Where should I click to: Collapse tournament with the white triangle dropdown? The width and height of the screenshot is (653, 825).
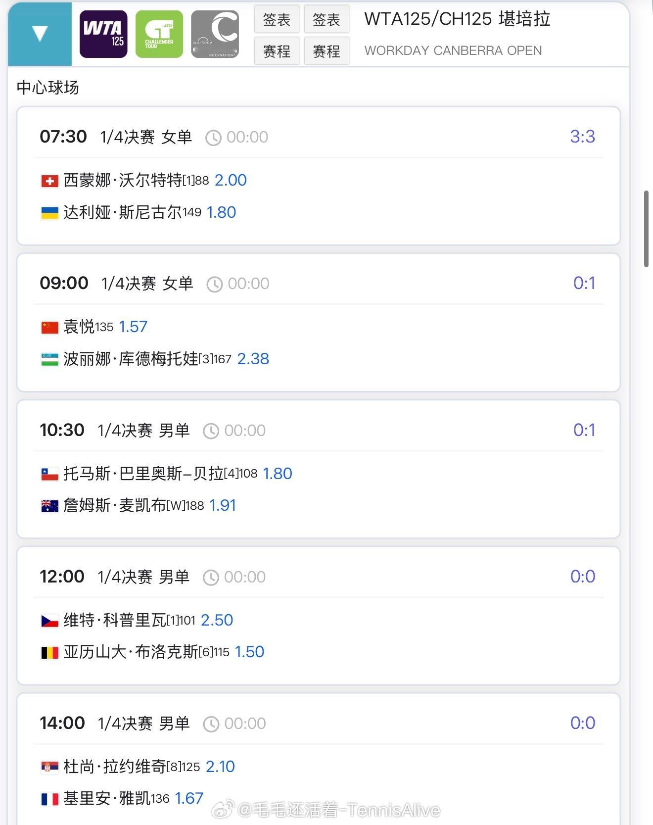point(40,34)
